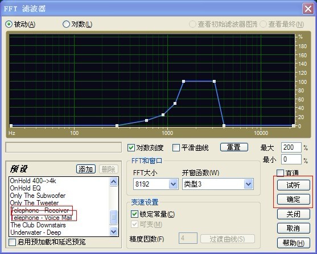Screen dimensions: 317x254
Task: Close the FFT 滤波器 dialog window
Action: coord(308,9)
